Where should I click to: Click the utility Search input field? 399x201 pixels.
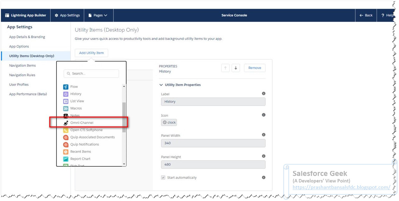pos(91,74)
